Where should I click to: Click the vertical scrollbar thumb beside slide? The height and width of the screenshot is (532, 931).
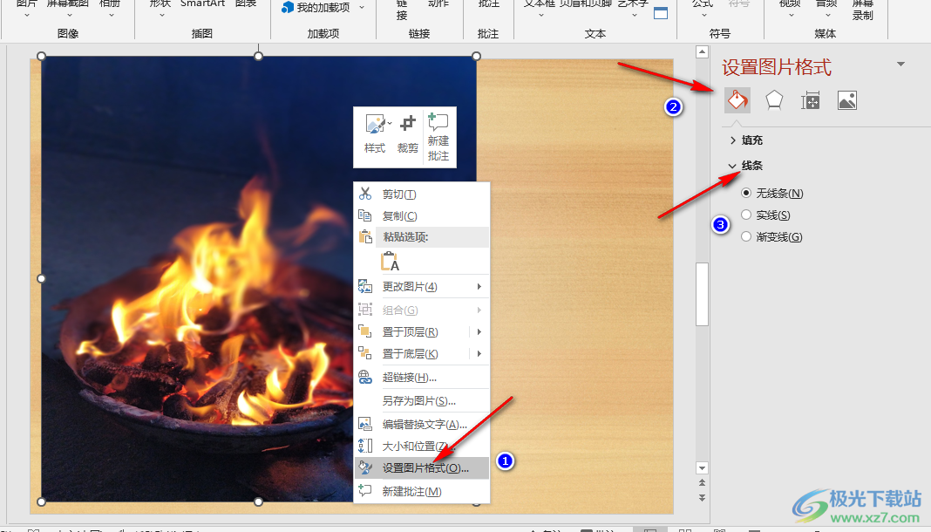pyautogui.click(x=702, y=294)
